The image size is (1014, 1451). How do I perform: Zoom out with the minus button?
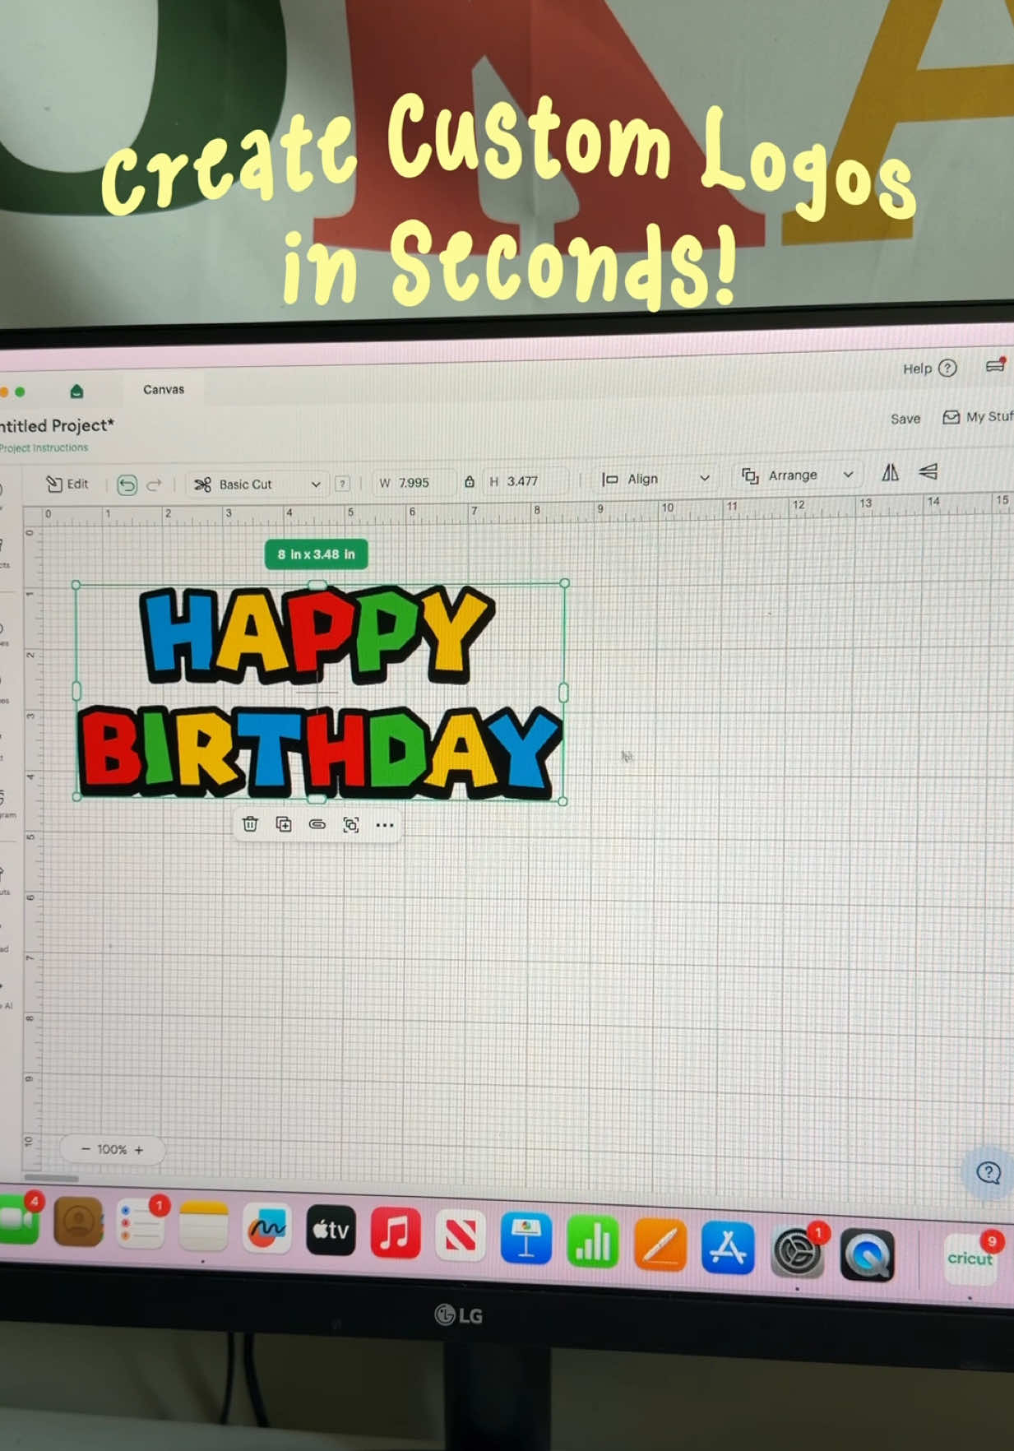[86, 1149]
